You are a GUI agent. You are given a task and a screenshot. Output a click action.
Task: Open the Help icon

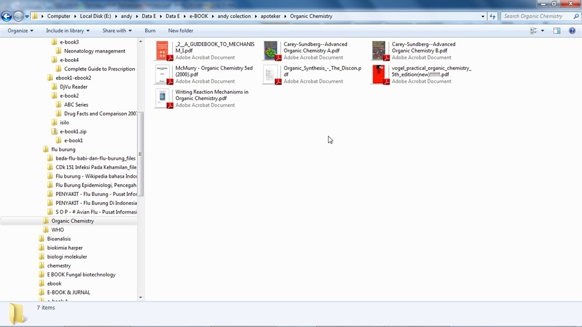point(572,31)
